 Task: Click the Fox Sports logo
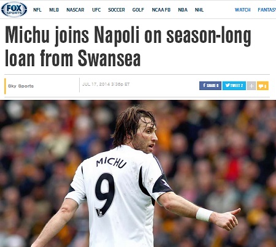click(14, 9)
